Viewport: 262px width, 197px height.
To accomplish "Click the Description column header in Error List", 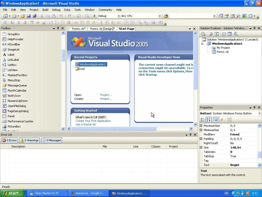I will [55, 146].
